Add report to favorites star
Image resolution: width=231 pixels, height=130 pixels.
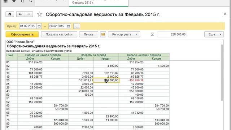point(39,14)
